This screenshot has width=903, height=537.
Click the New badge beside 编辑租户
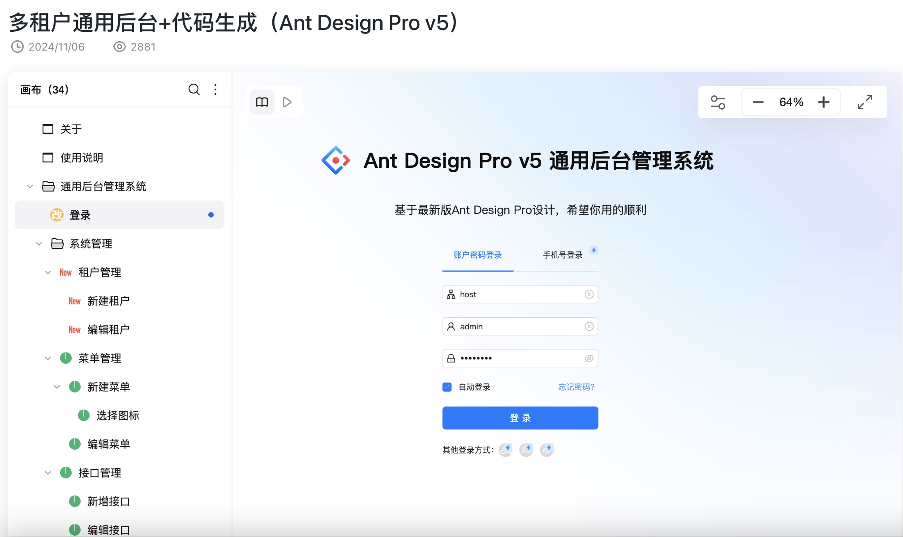pyautogui.click(x=74, y=329)
